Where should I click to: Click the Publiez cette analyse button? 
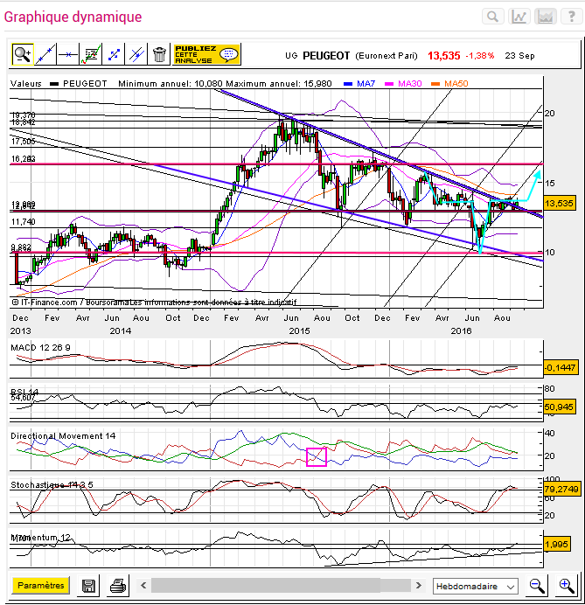(x=206, y=54)
